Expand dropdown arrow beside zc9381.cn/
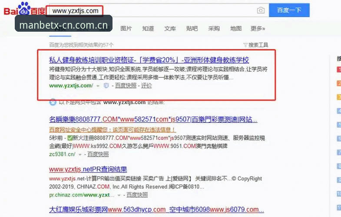341x217 pixels. [x=80, y=155]
